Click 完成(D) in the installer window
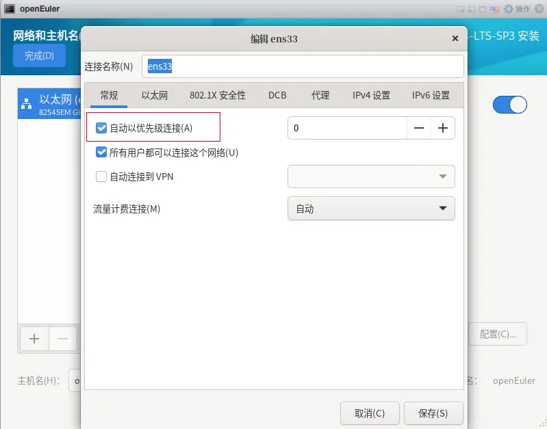Screen dimensions: 547x429 coord(39,55)
